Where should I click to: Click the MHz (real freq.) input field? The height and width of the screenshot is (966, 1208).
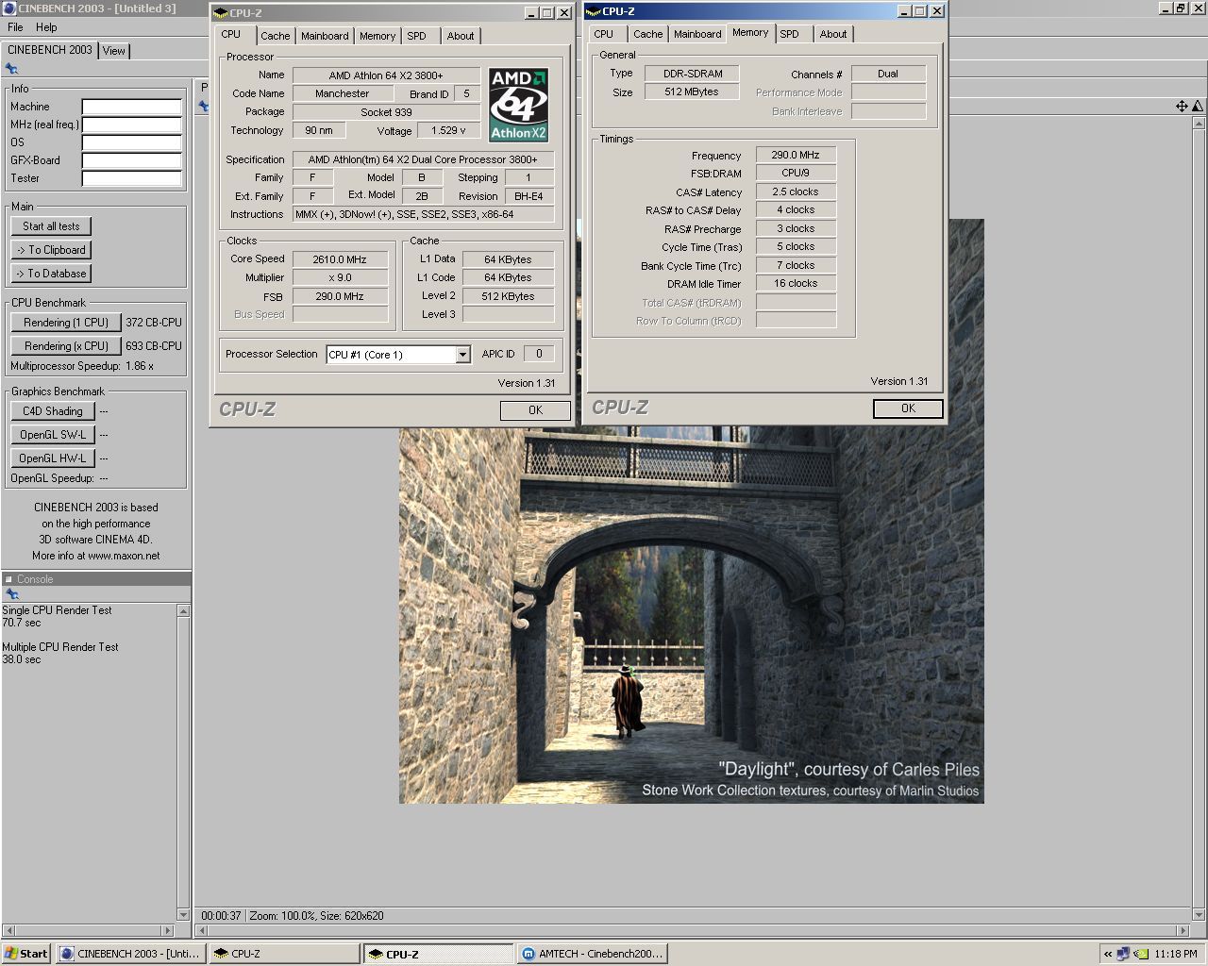coord(131,125)
